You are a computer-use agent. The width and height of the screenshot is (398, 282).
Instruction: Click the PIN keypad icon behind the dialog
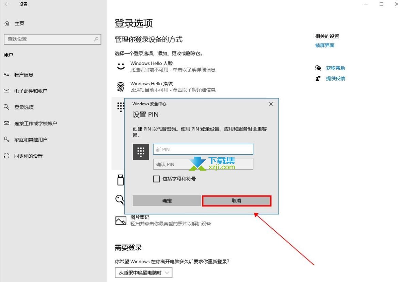click(x=120, y=107)
